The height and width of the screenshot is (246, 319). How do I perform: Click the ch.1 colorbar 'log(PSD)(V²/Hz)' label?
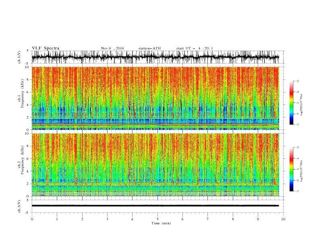302,105
